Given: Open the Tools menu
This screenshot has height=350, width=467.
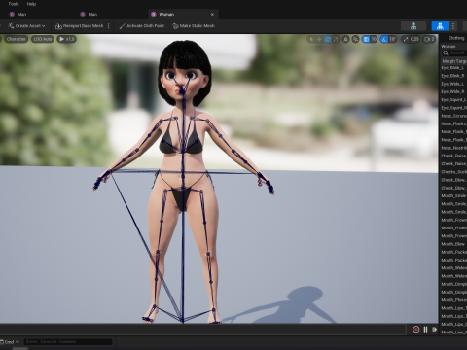Looking at the screenshot, I should pyautogui.click(x=14, y=4).
